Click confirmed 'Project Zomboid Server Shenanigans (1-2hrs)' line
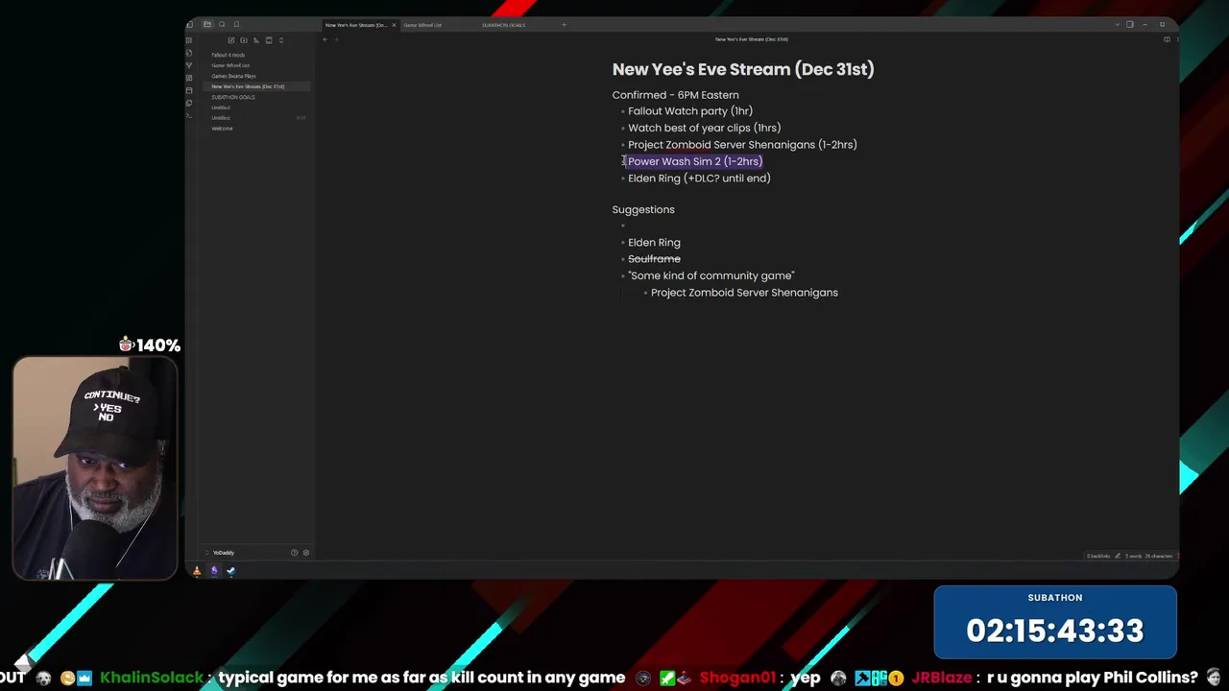Screen dimensions: 1229x691 point(742,145)
